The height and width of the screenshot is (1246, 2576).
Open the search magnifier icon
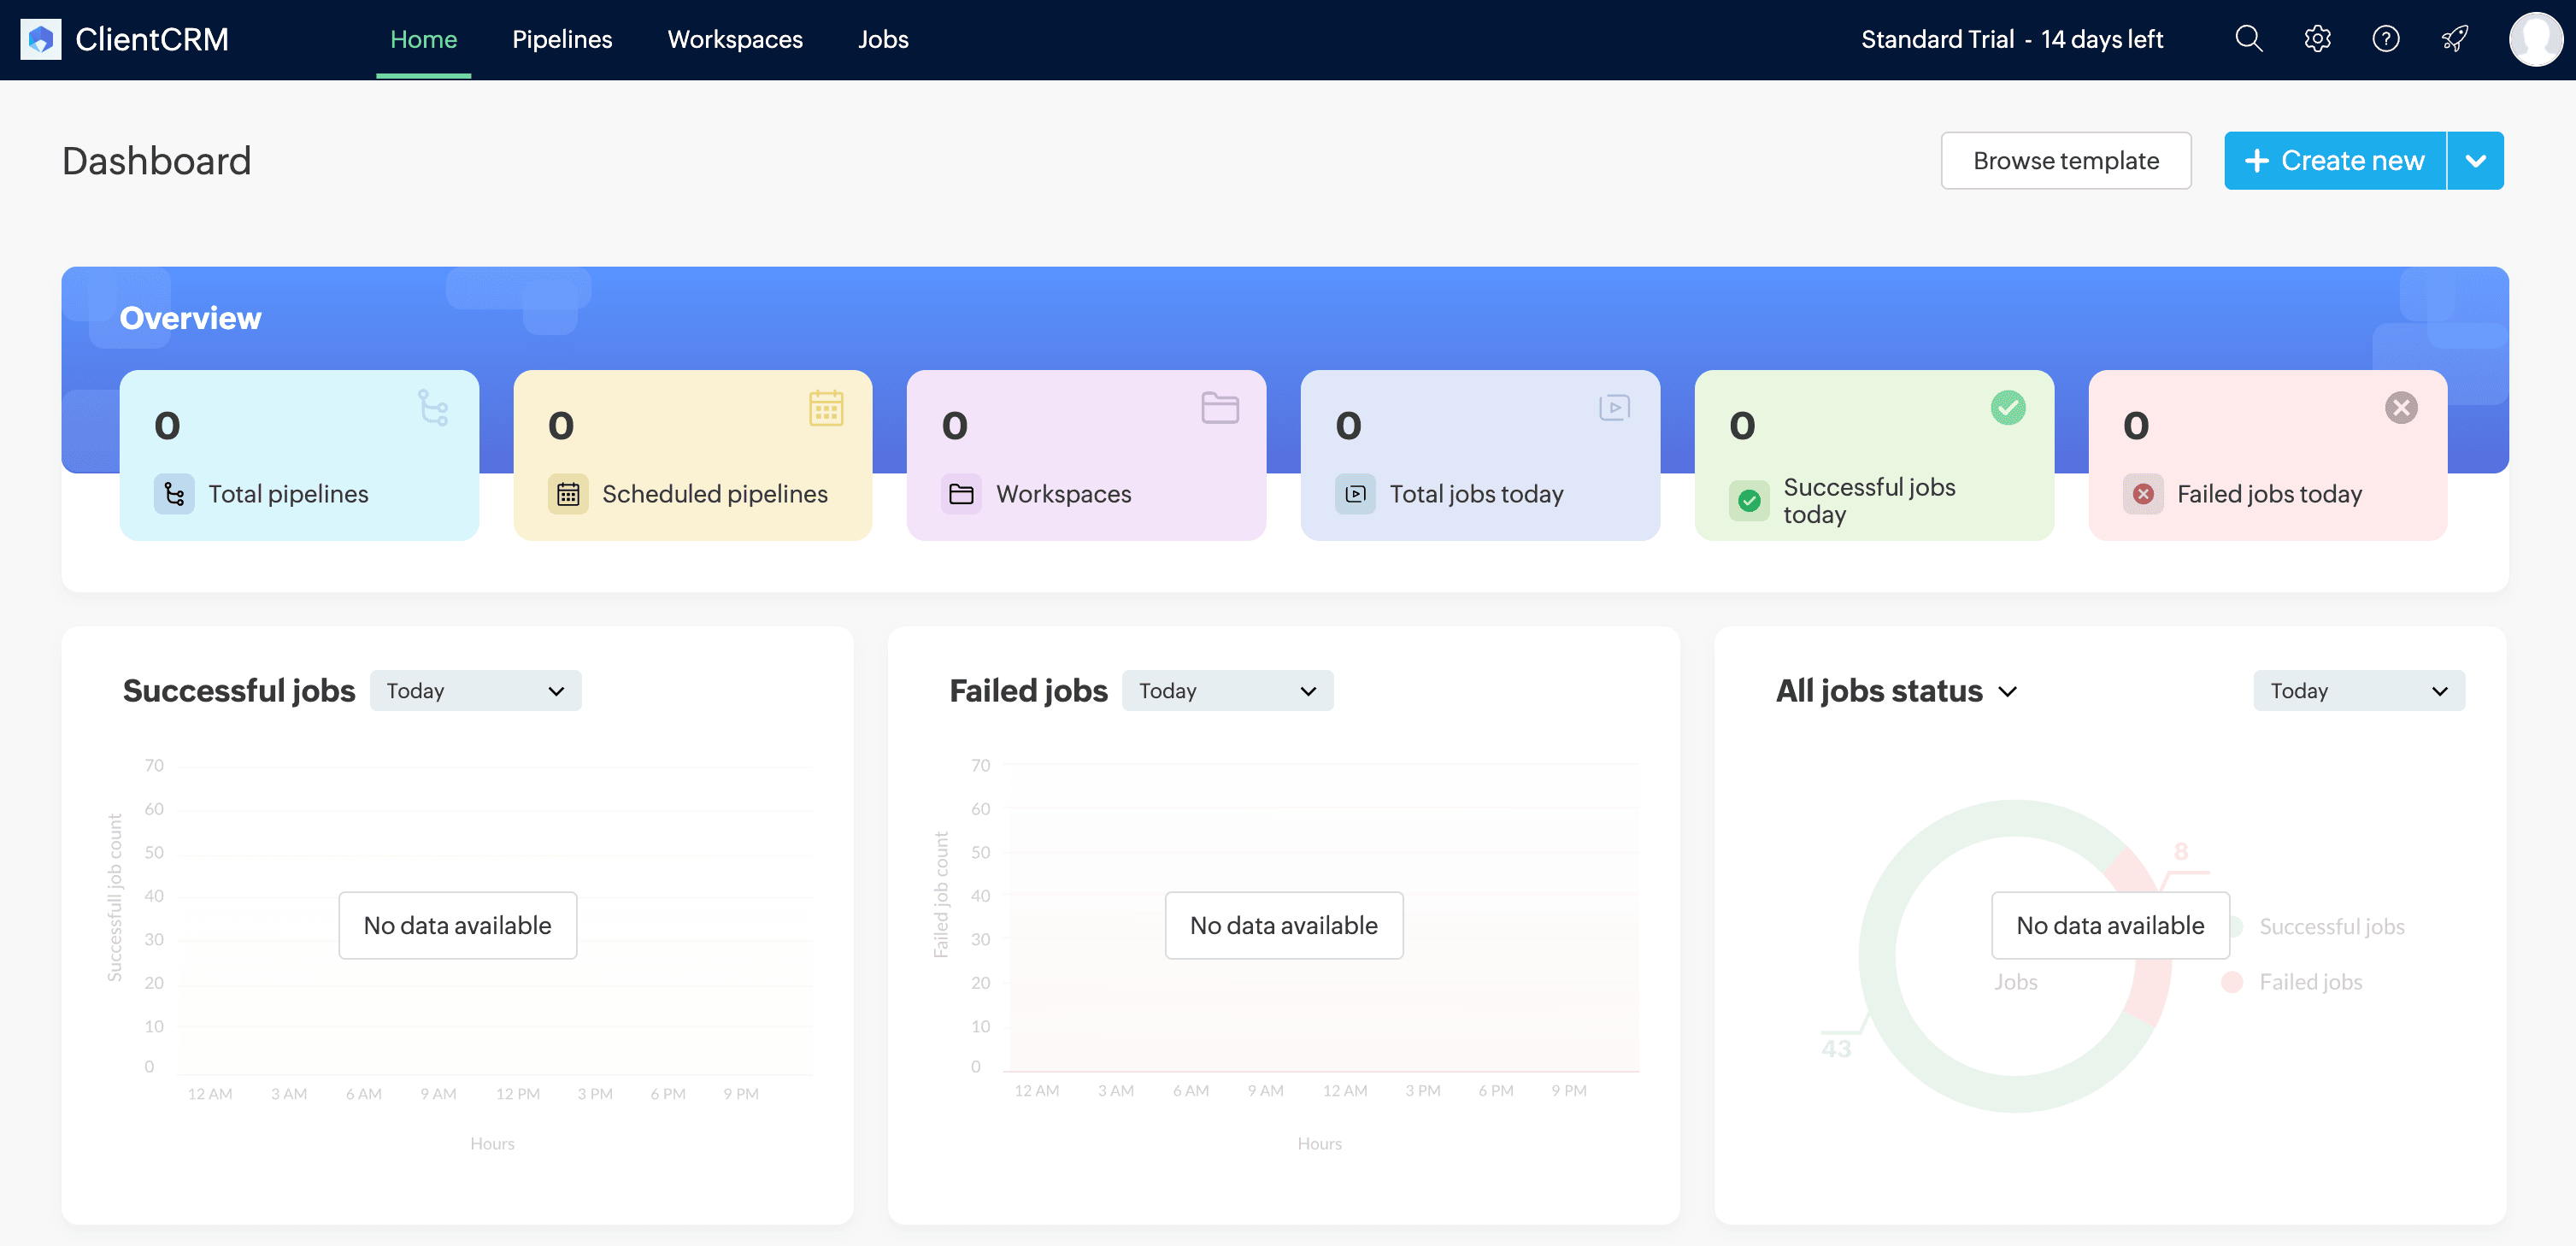point(2248,39)
